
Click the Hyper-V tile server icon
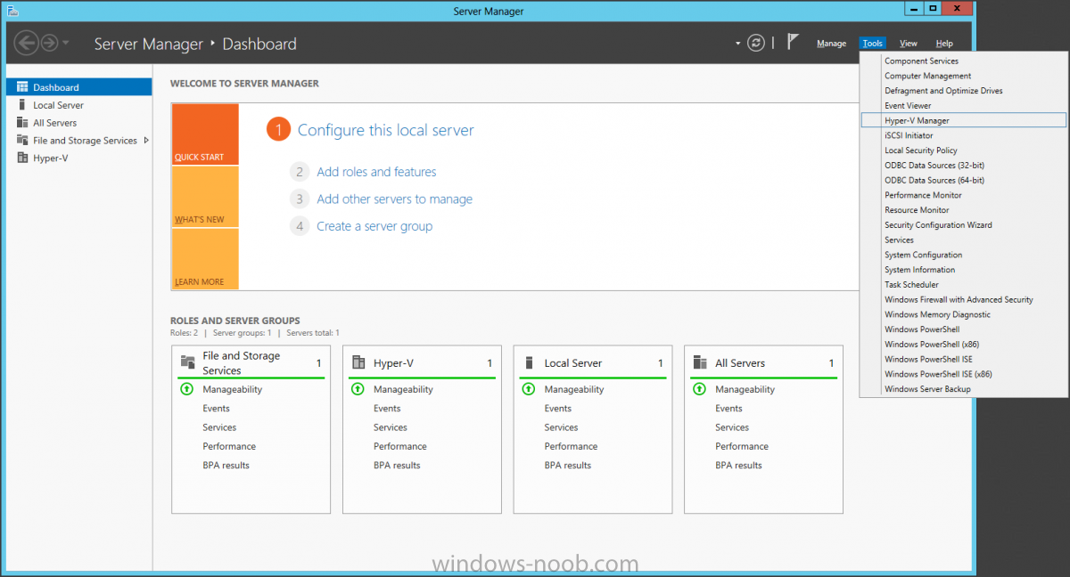point(358,362)
